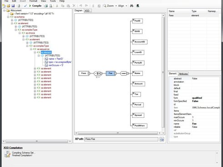
Task: Open the Align dropdown arrow
Action: tap(126, 6)
